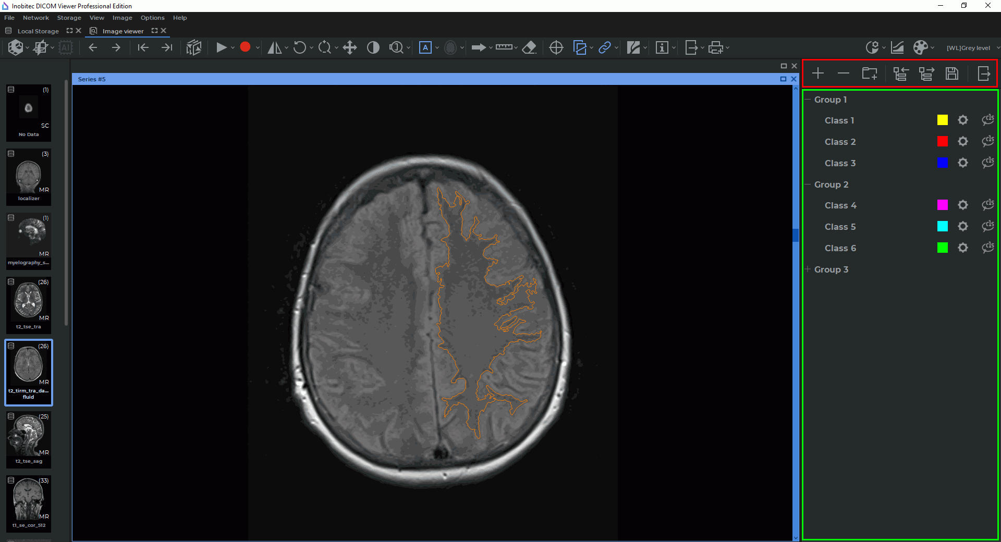
Task: Open the Image menu
Action: [x=122, y=18]
